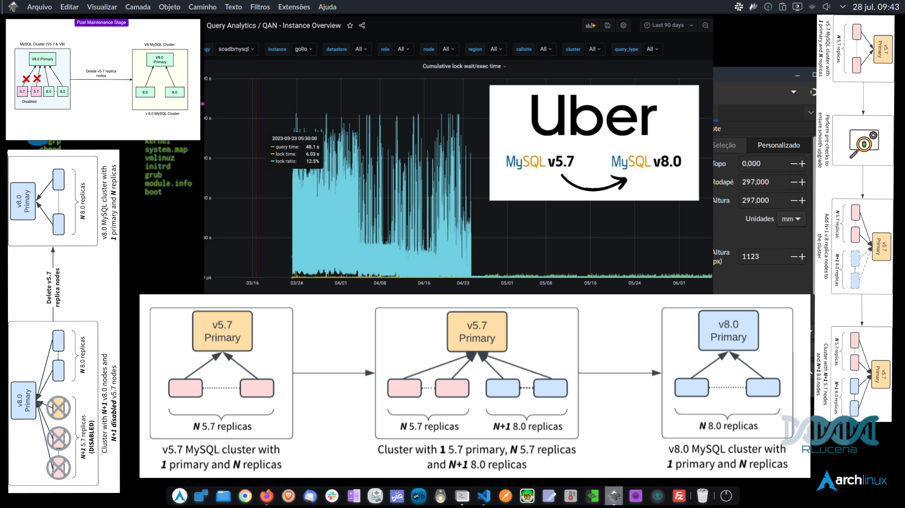Open the Arquivo menu
The width and height of the screenshot is (905, 508).
click(x=40, y=7)
